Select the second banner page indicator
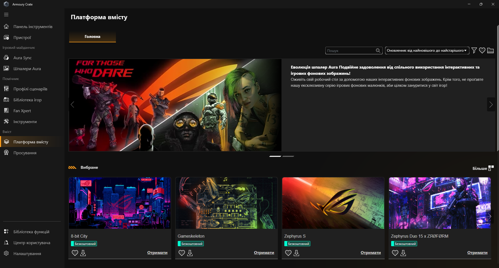 pyautogui.click(x=288, y=156)
